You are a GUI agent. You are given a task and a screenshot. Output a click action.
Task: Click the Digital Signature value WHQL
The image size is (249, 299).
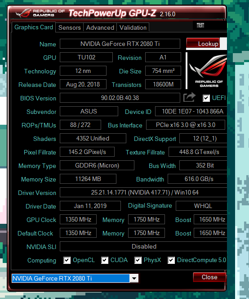click(x=201, y=206)
